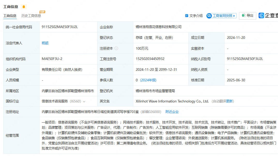Open the 历史工商信息 tab
Screen dimensions: 278x156
[31, 16]
